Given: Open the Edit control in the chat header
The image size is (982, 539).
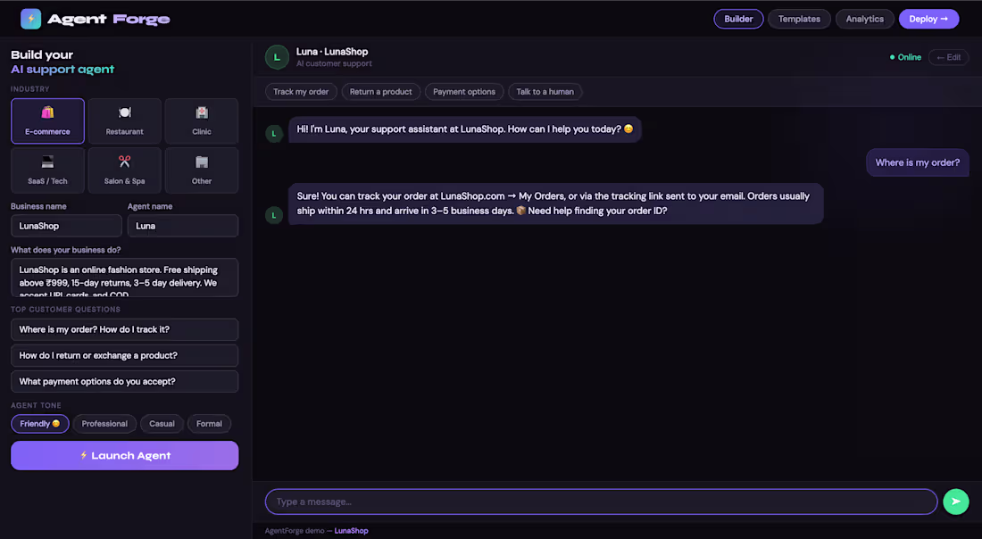Looking at the screenshot, I should 948,56.
